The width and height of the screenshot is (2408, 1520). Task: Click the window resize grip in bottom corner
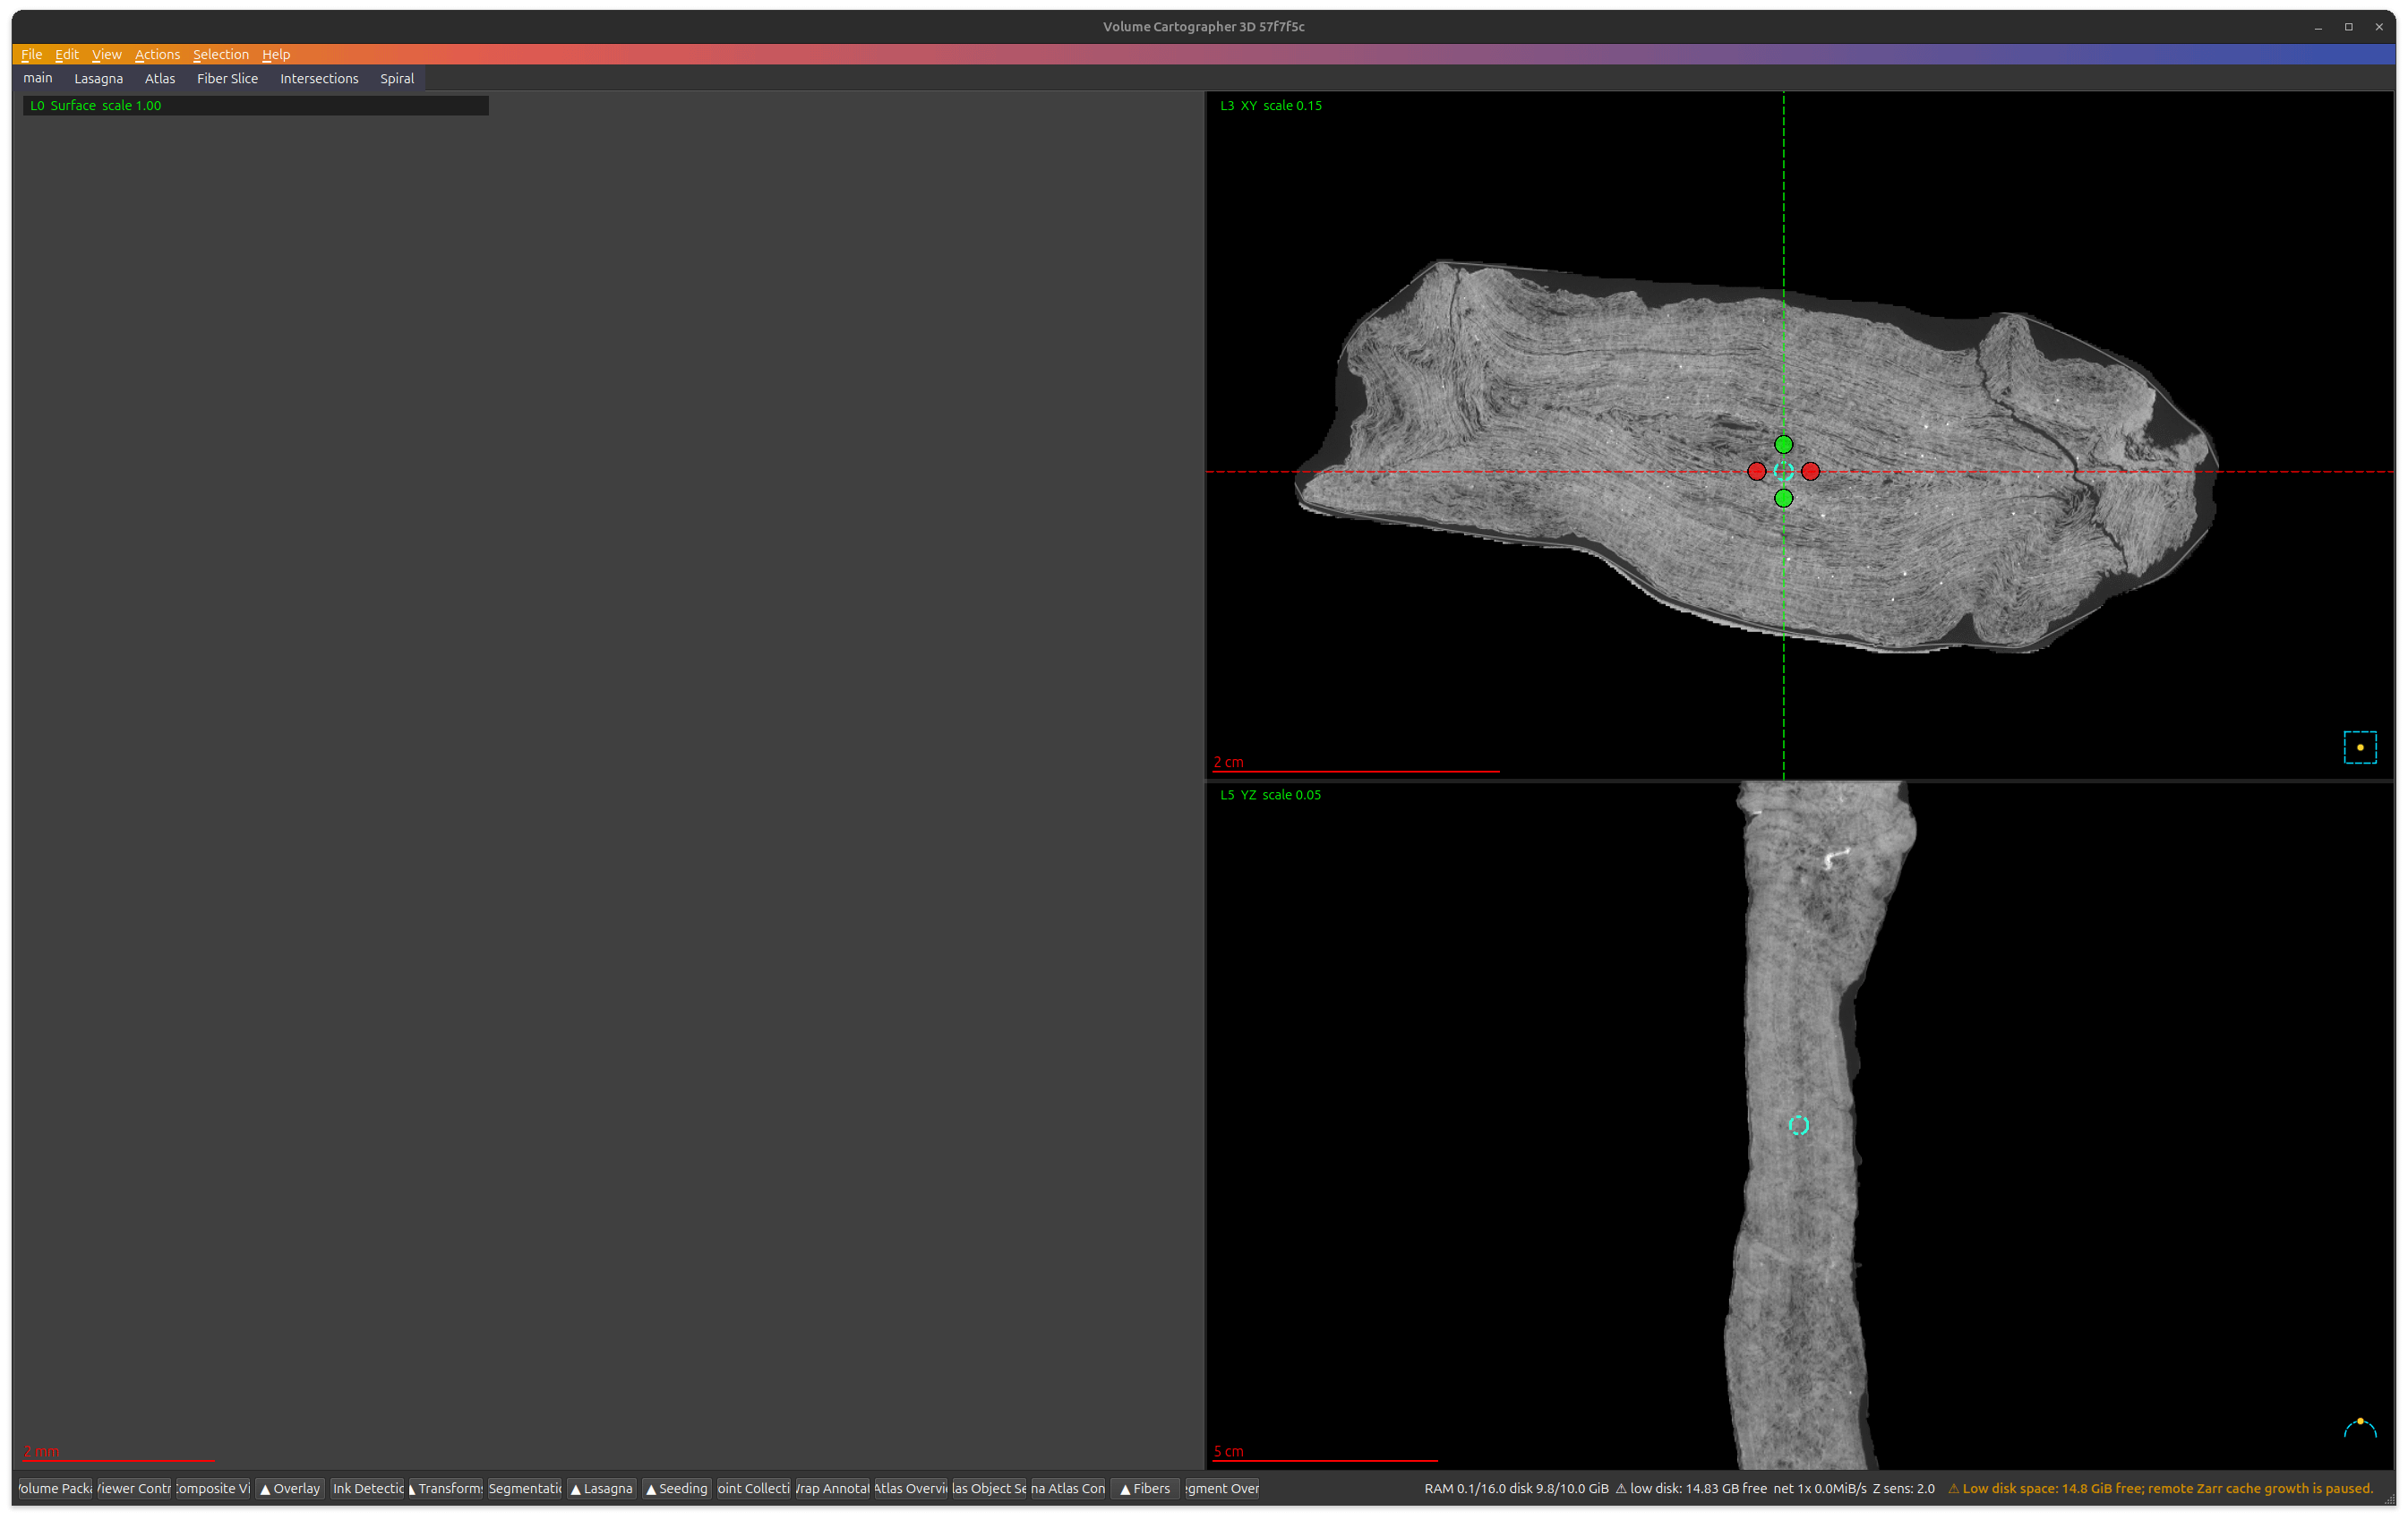click(2389, 1499)
